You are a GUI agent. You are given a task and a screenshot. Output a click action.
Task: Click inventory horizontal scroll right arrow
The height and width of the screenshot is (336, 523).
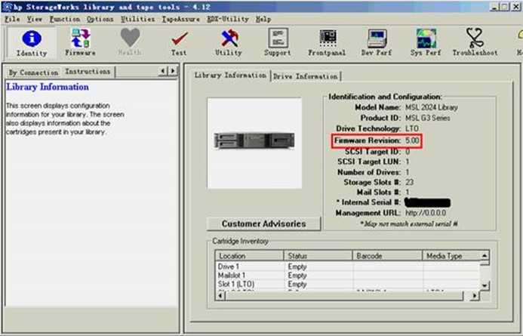tap(474, 296)
